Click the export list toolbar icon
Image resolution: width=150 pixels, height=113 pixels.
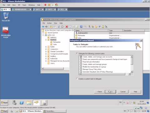(77, 27)
